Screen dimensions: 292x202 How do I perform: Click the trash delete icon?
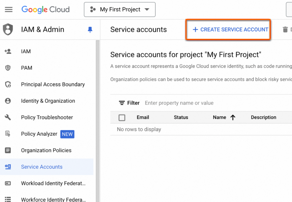285,29
